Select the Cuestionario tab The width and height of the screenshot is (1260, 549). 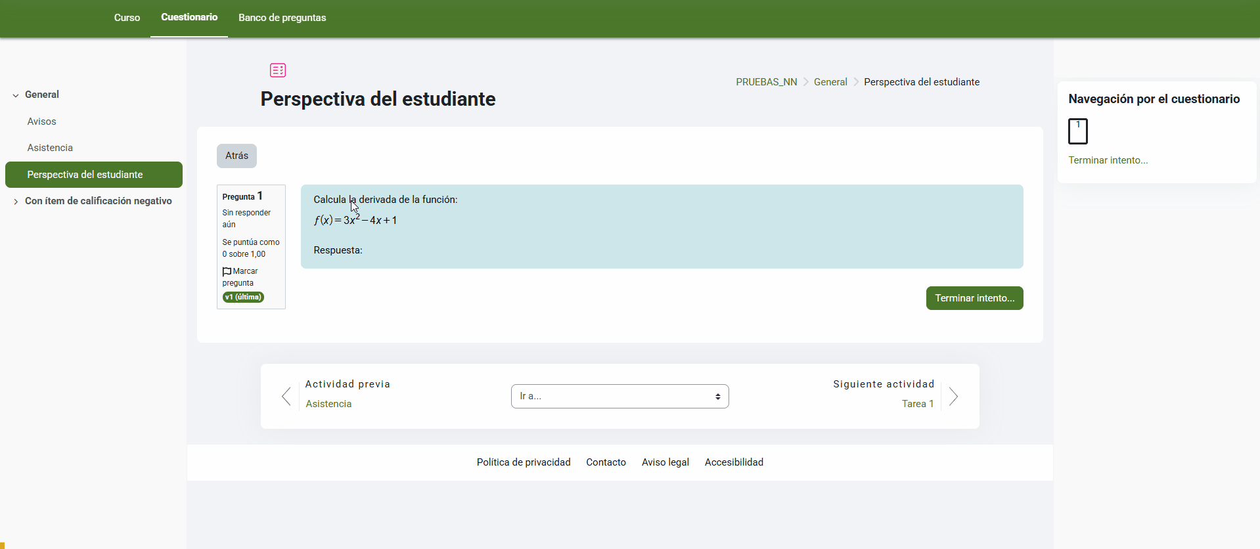point(189,17)
